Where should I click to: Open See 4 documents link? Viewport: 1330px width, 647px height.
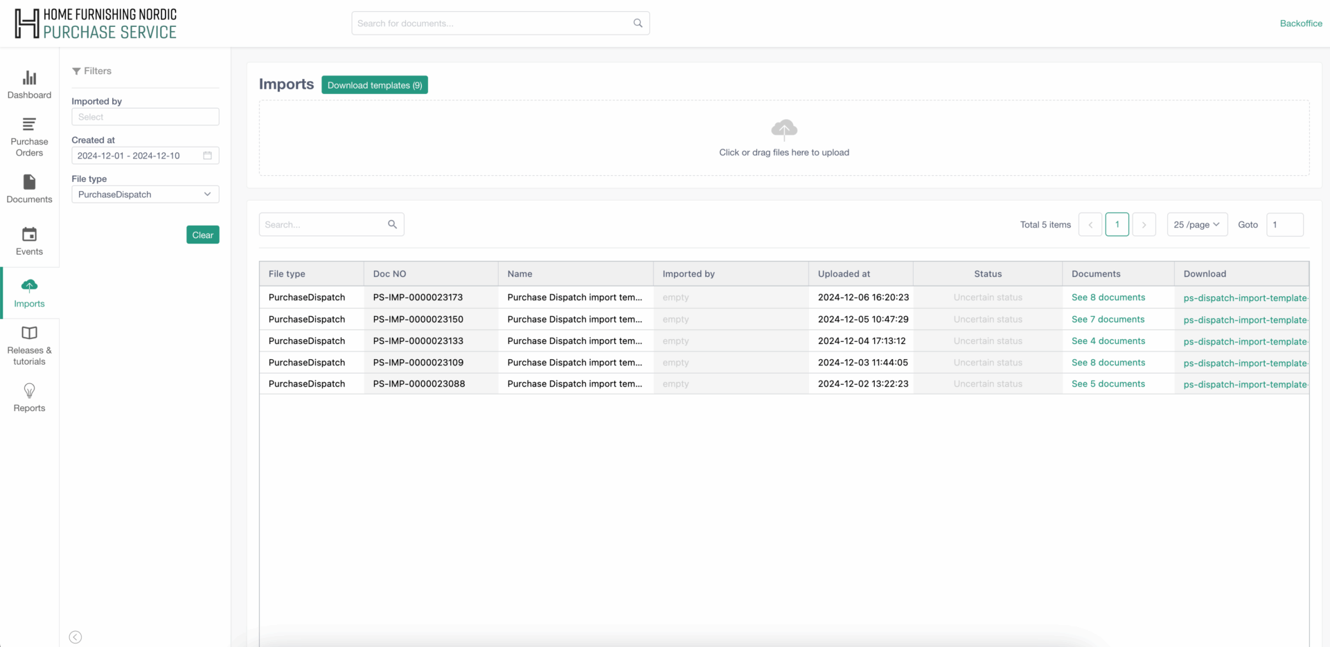(x=1108, y=340)
